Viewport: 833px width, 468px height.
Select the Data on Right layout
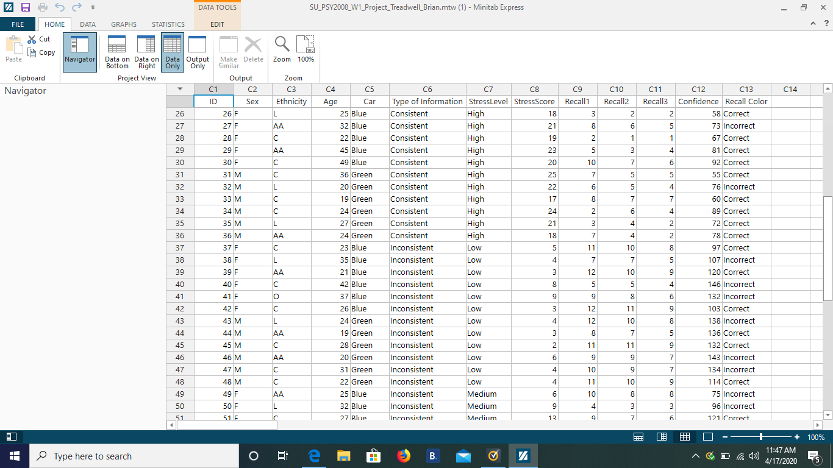146,52
